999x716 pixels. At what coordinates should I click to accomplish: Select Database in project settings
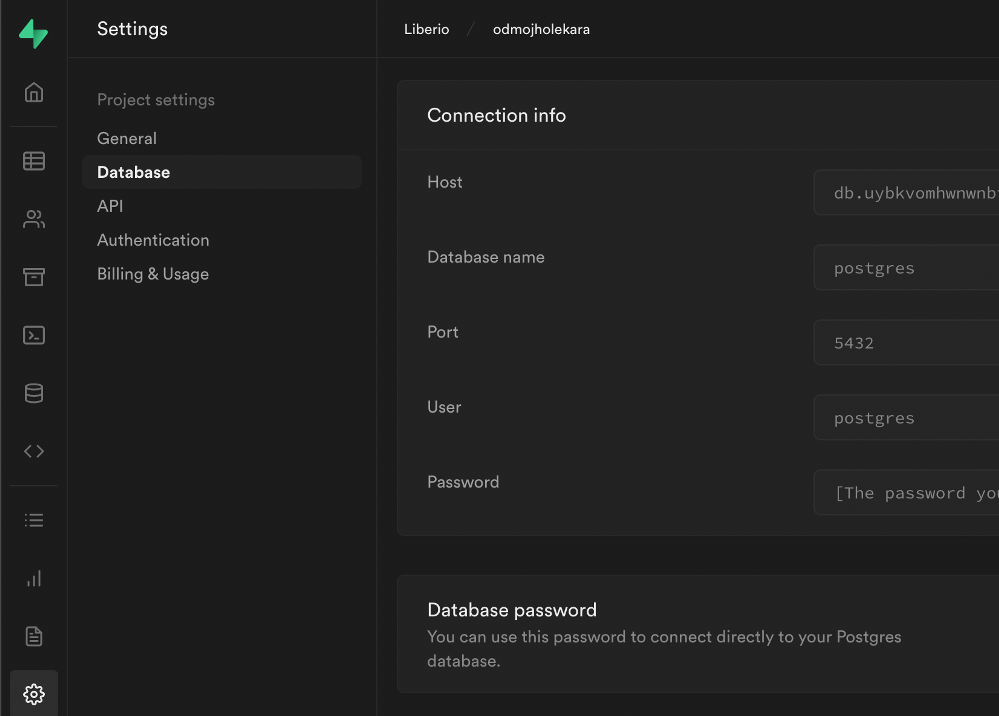pyautogui.click(x=222, y=172)
